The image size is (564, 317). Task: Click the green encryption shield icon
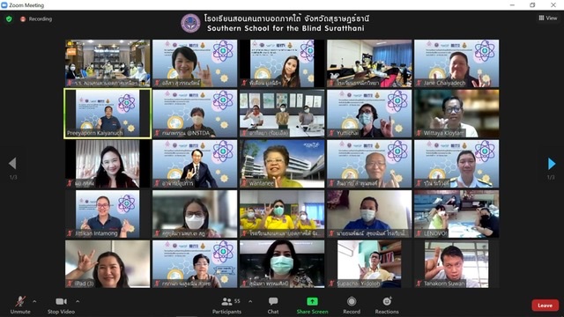click(9, 19)
